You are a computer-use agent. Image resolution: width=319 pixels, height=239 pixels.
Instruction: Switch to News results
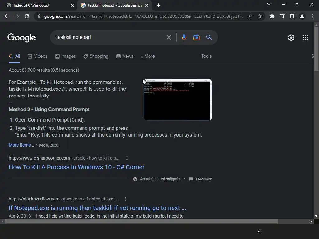[125, 56]
